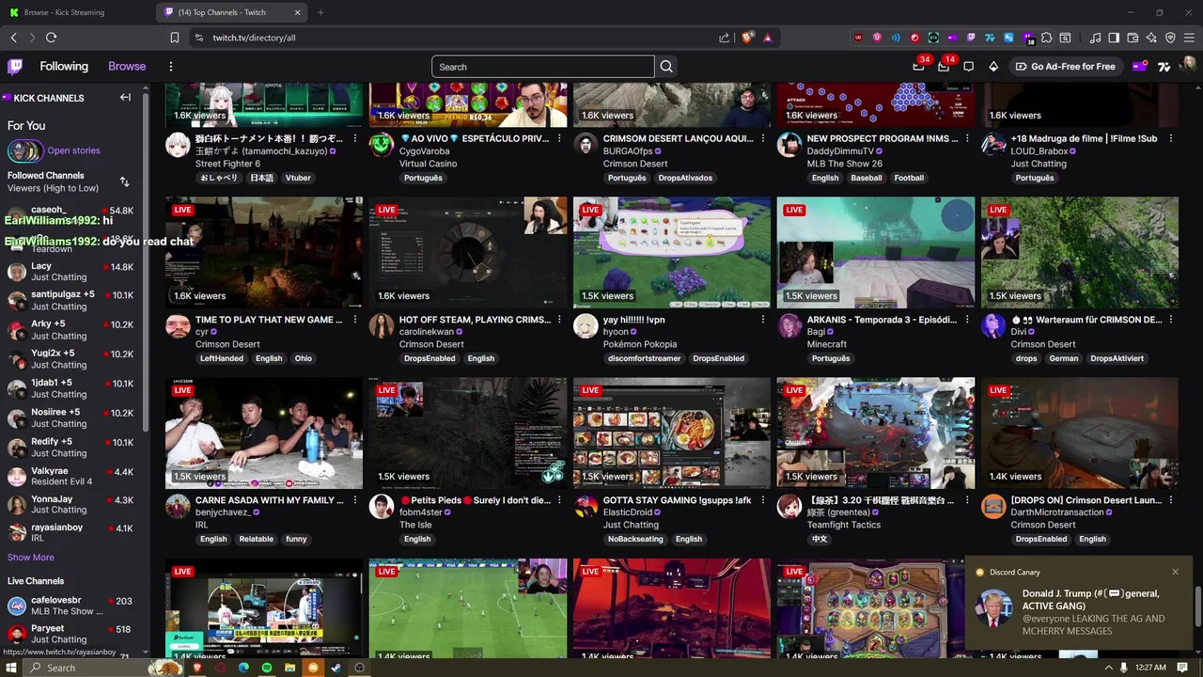Open cafelovesbr live channel in sidebar
1203x677 pixels.
click(x=72, y=606)
